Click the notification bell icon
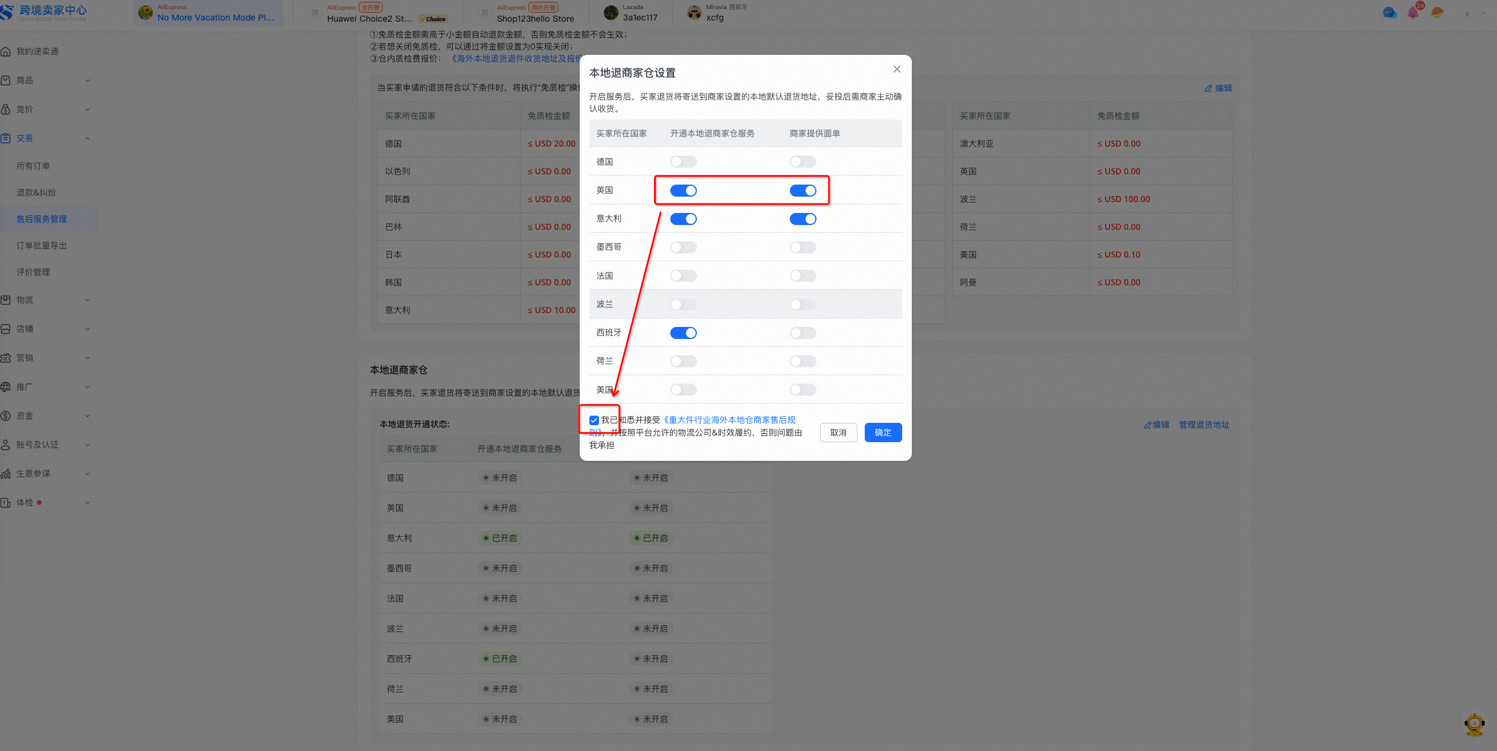 (x=1413, y=13)
